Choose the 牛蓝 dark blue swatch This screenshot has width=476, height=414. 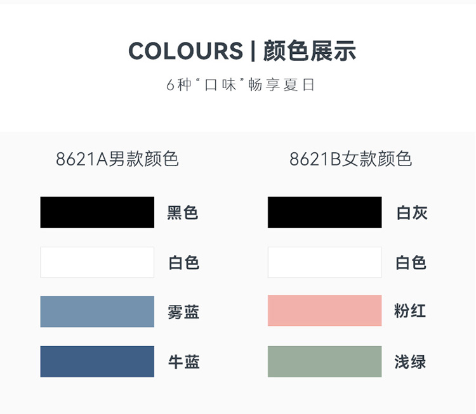97,361
